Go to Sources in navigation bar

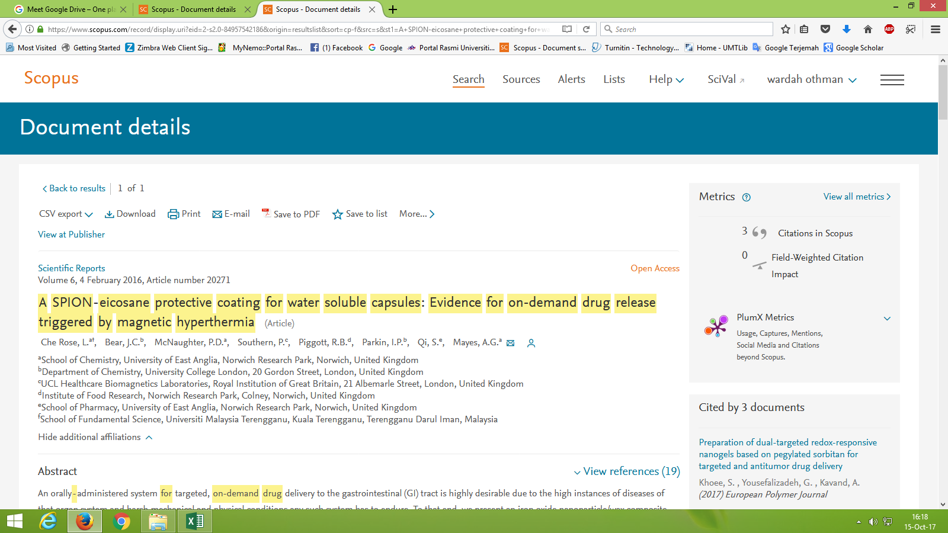(521, 79)
